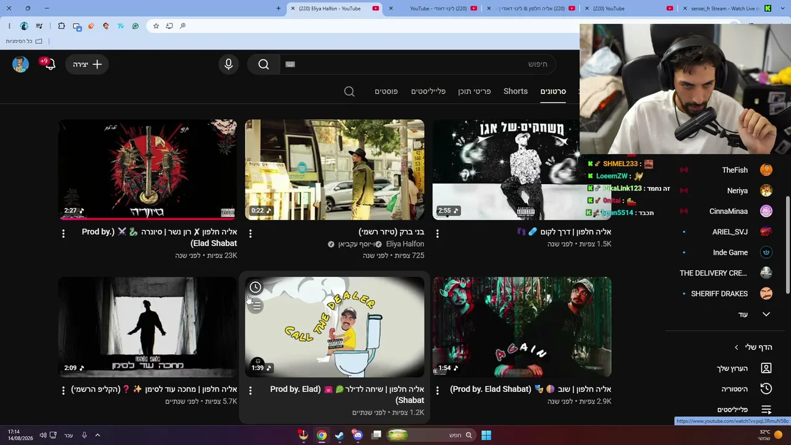The width and height of the screenshot is (791, 445).
Task: Click the Windows Start button
Action: [x=486, y=435]
